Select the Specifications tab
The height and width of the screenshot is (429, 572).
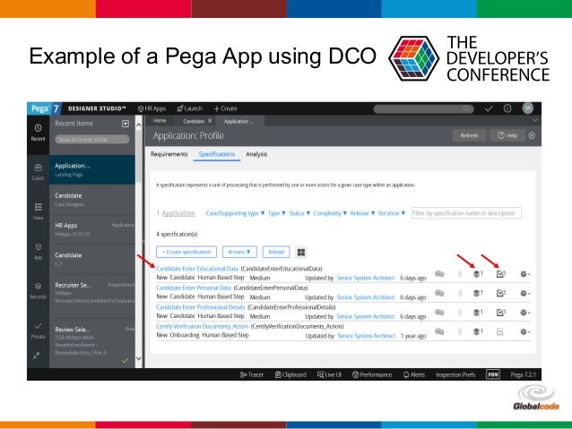pos(217,154)
